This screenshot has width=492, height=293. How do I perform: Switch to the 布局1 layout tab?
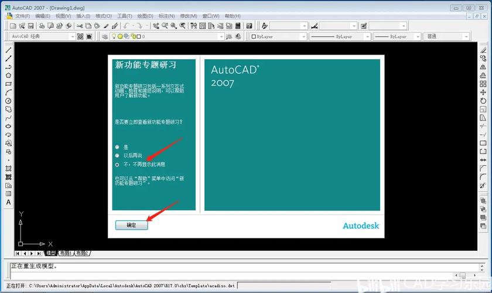click(x=66, y=253)
